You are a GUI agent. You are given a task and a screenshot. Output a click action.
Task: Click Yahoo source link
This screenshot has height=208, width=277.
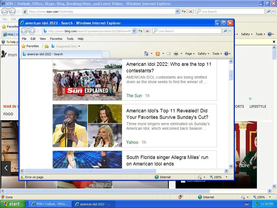[132, 142]
